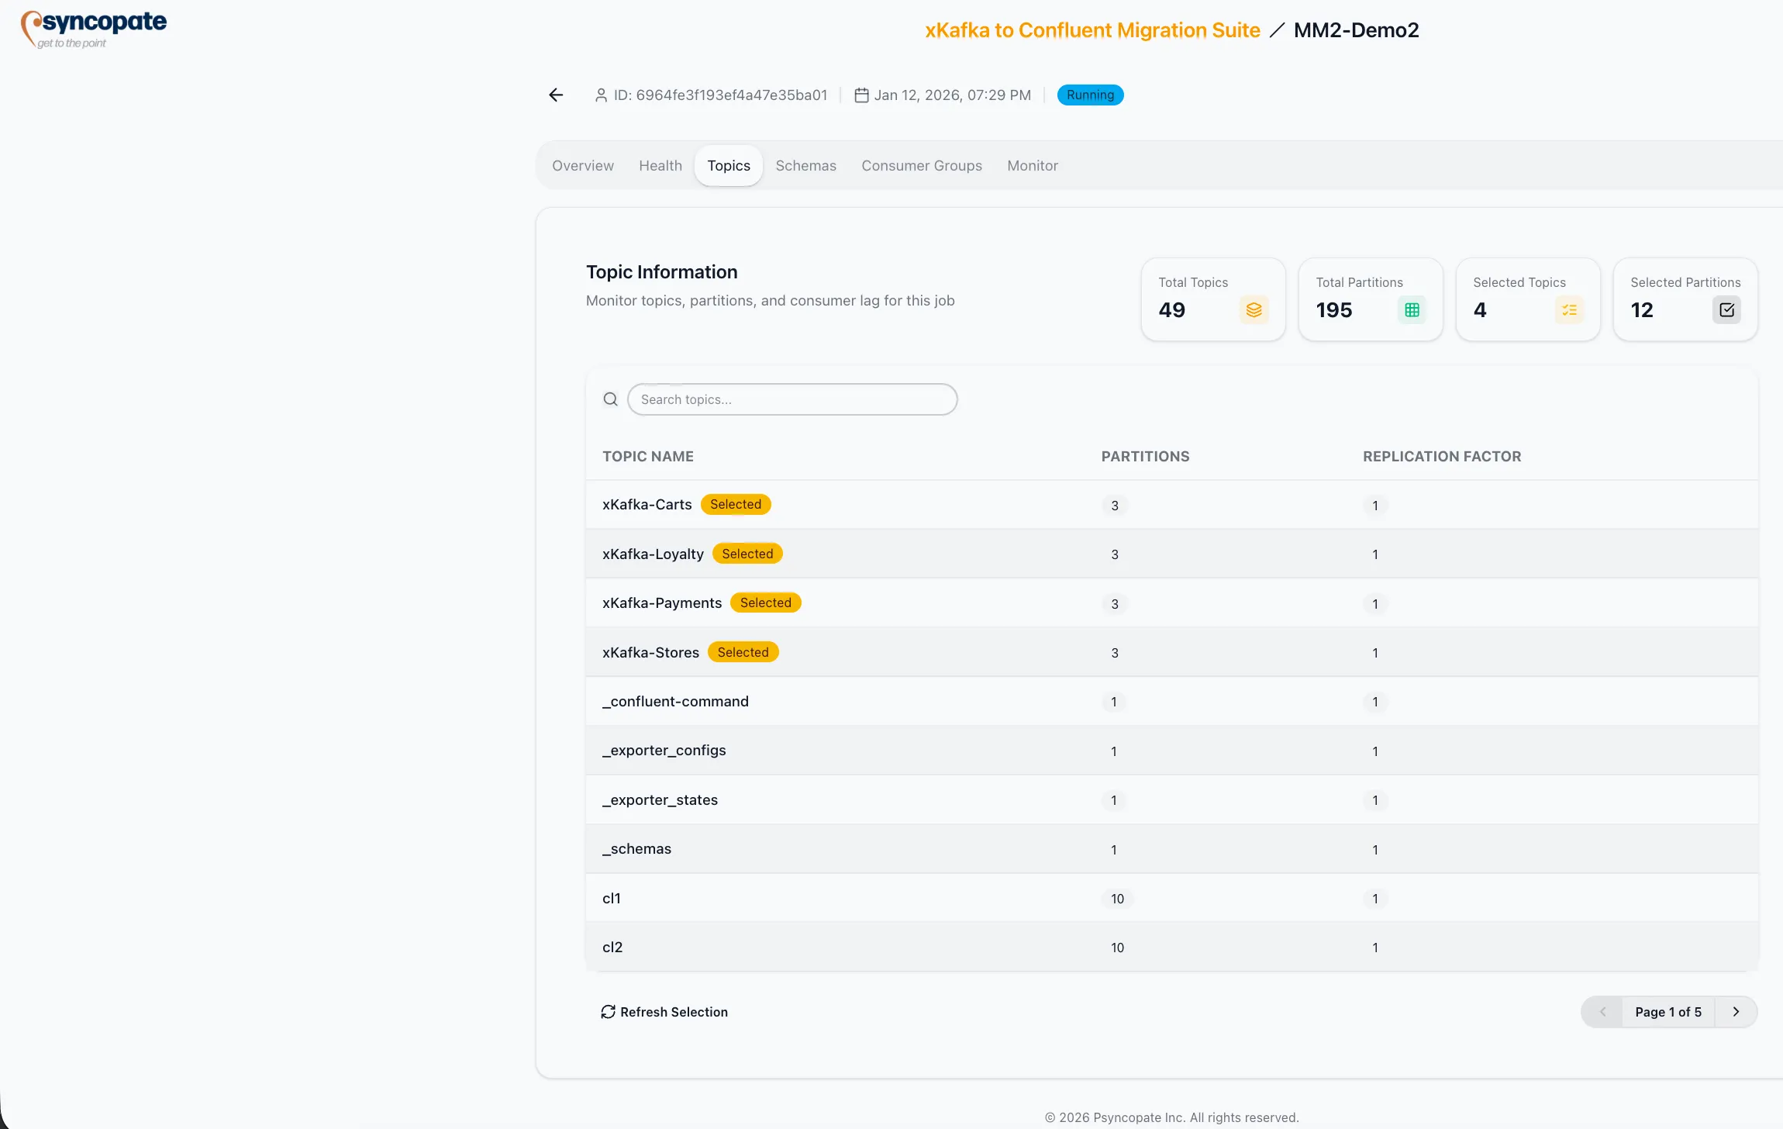Open the Schemas tab

(805, 165)
